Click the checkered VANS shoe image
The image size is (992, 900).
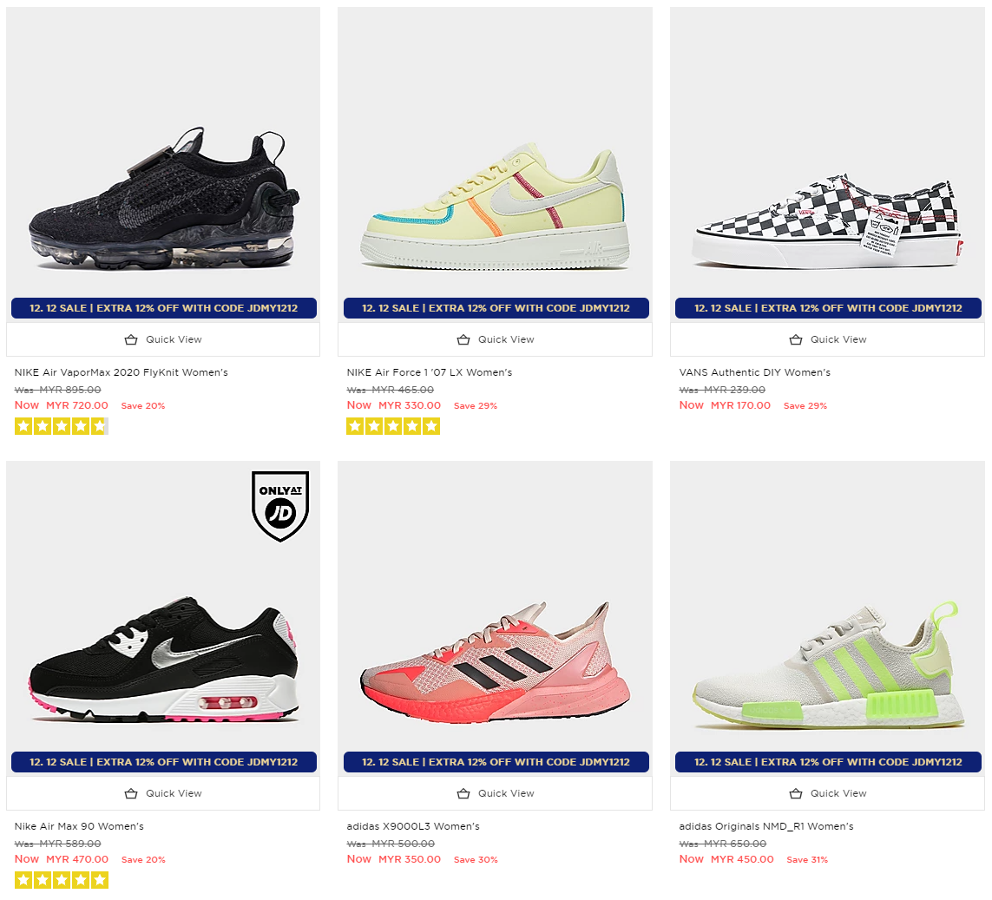pyautogui.click(x=827, y=219)
